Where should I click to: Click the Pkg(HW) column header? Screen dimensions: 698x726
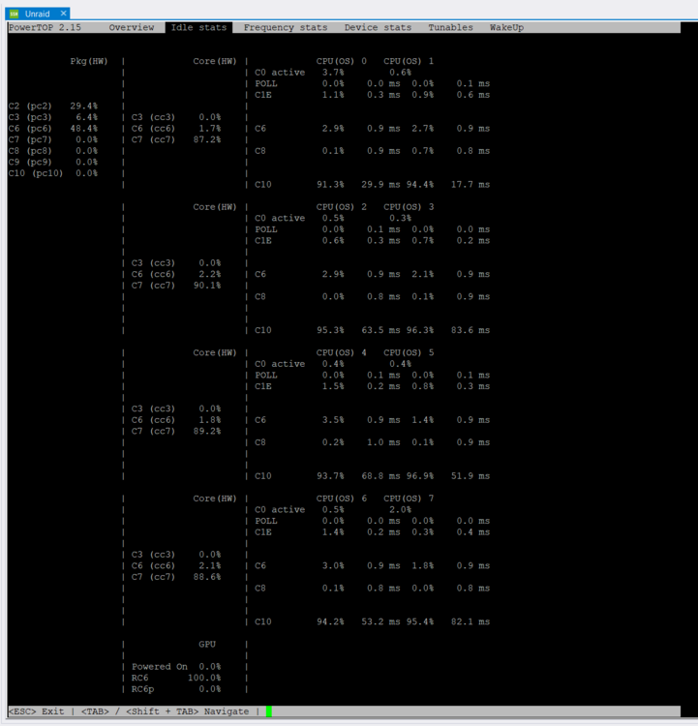coord(89,61)
